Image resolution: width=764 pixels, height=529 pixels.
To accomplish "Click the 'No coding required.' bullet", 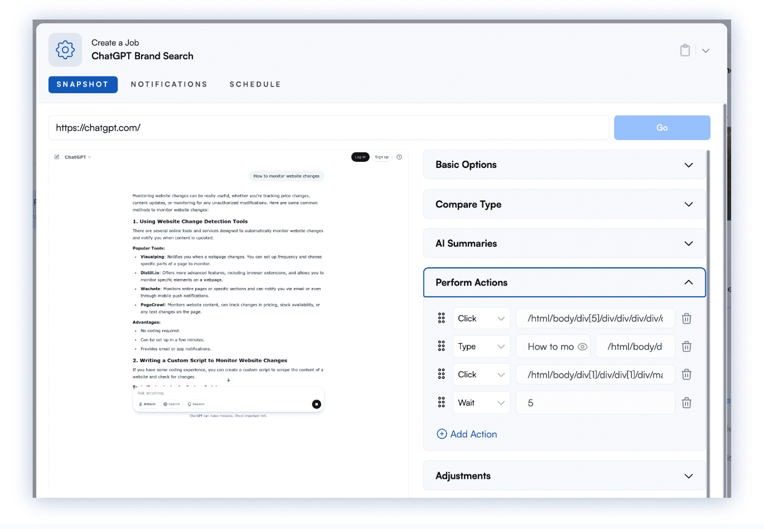I will [x=160, y=331].
